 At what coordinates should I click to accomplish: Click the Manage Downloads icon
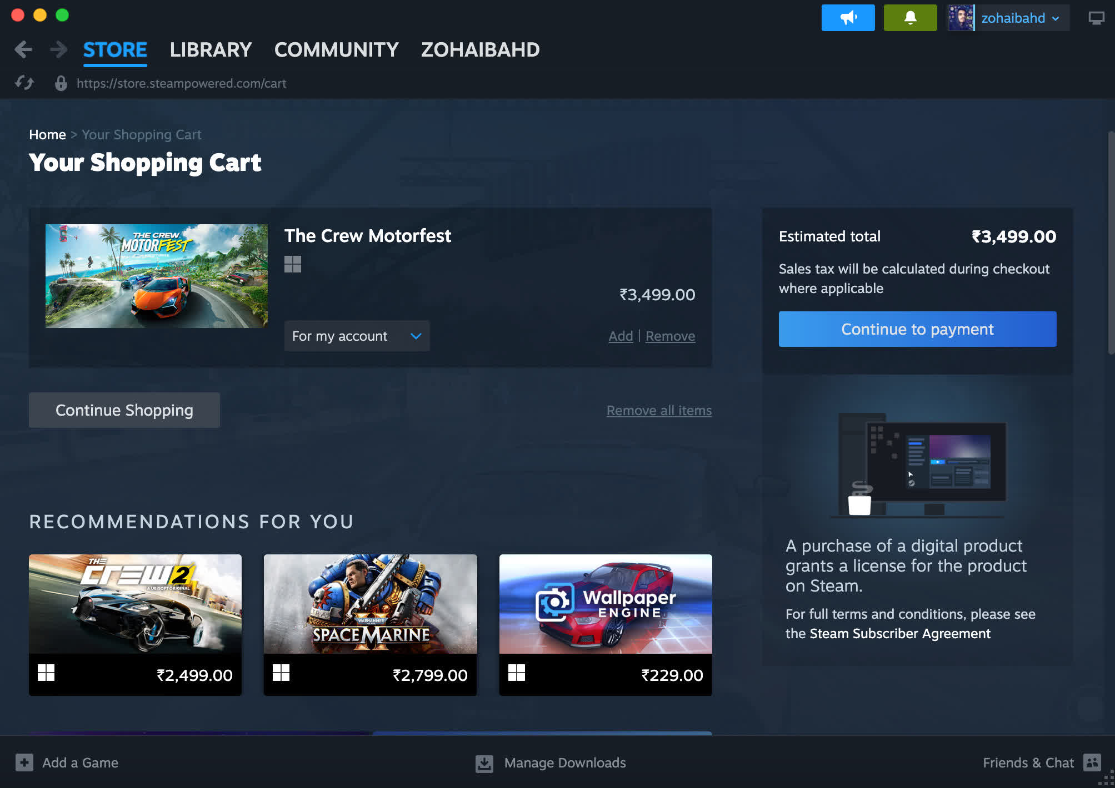pos(484,763)
